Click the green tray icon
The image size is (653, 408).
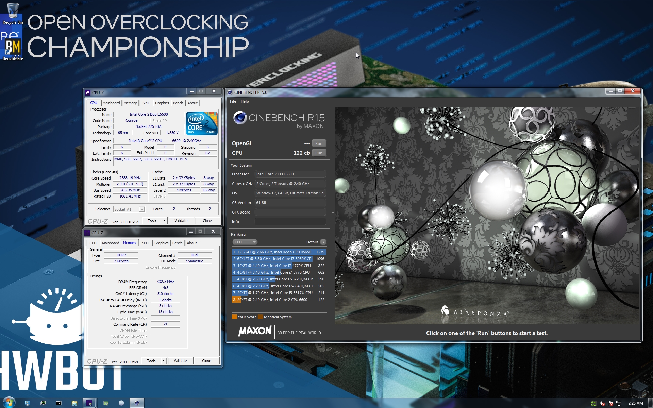coord(594,403)
